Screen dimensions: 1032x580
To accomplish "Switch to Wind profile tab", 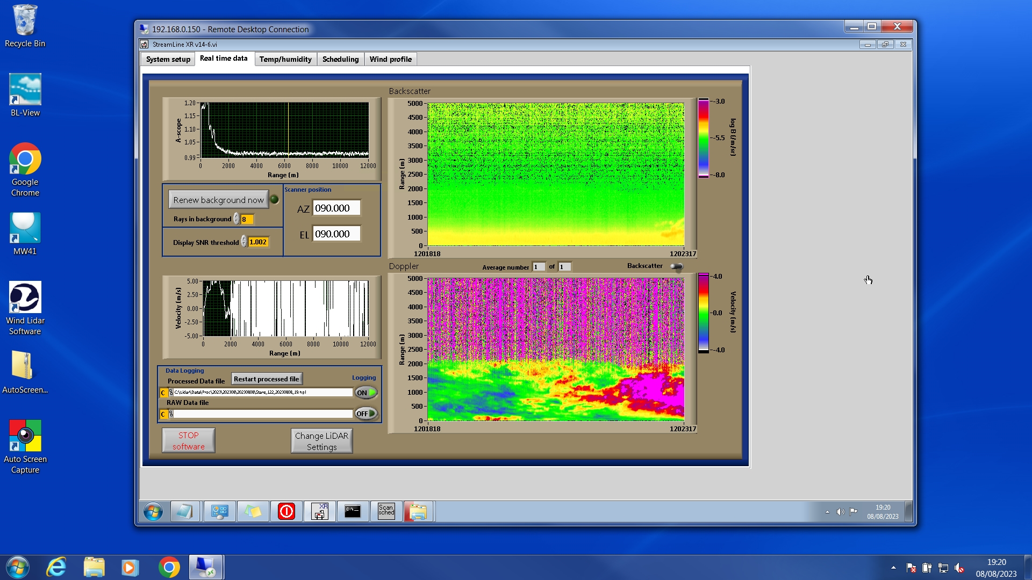I will (390, 59).
